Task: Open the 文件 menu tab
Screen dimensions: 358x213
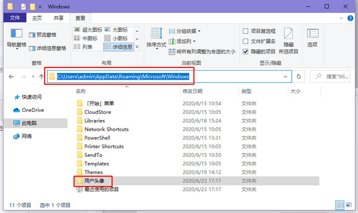Action: coord(15,17)
